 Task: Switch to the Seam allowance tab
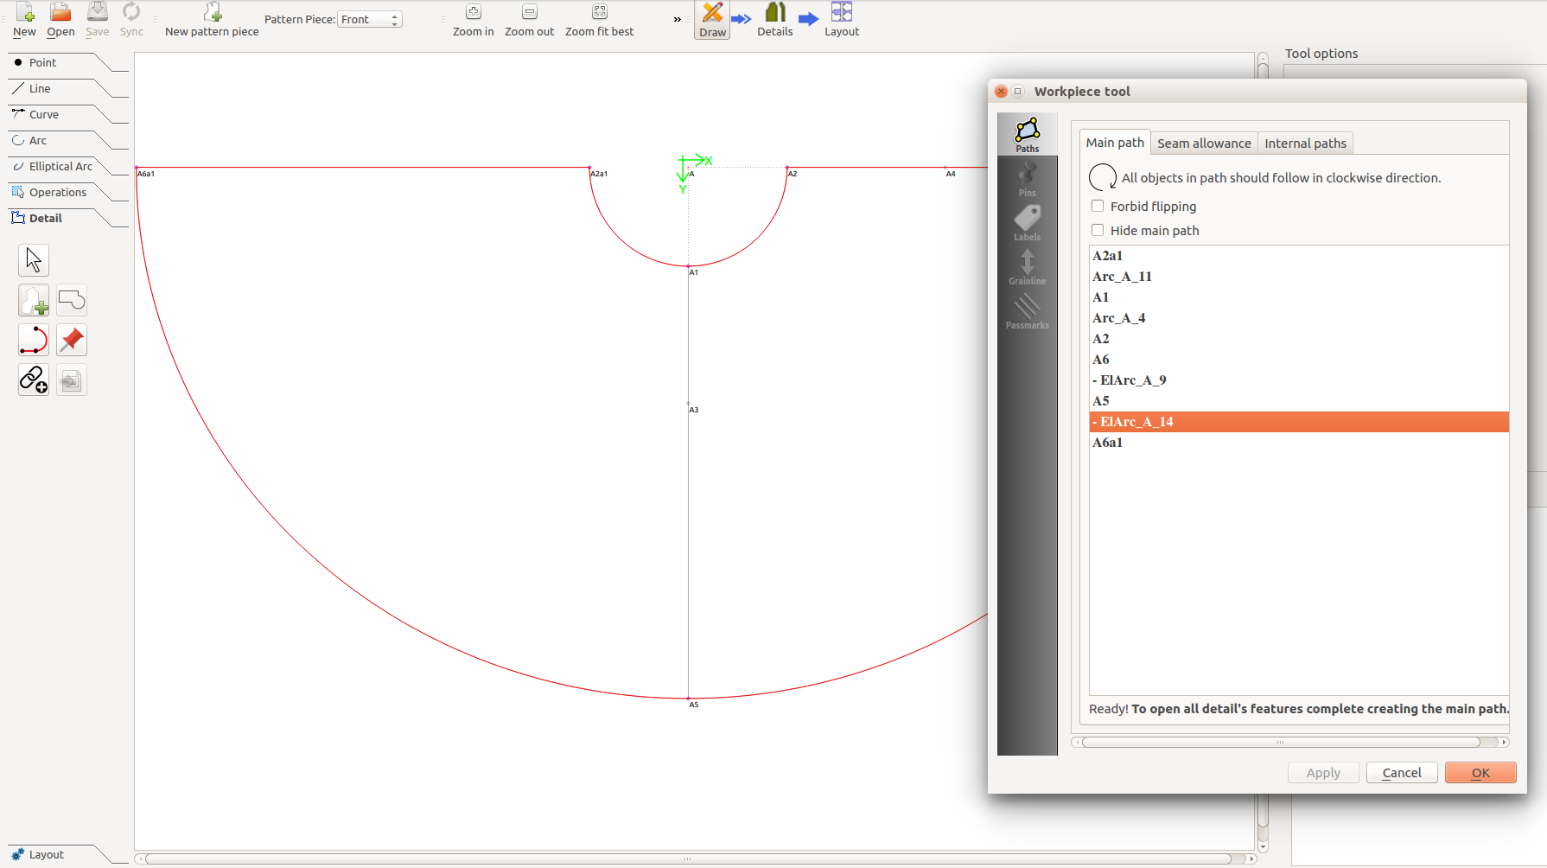(x=1204, y=144)
